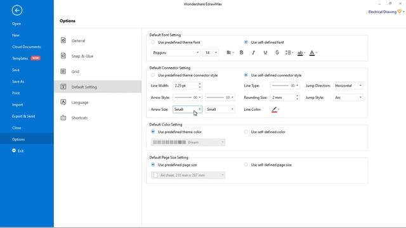The width and height of the screenshot is (406, 228).
Task: Click the Rounding Size value field
Action: point(283,98)
